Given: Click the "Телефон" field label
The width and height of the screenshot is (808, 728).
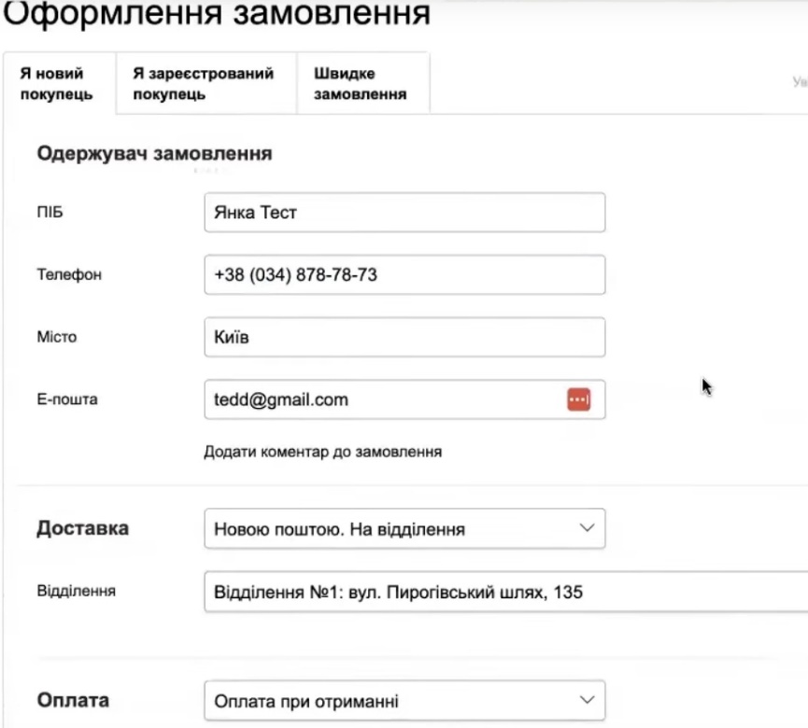Looking at the screenshot, I should pos(68,275).
